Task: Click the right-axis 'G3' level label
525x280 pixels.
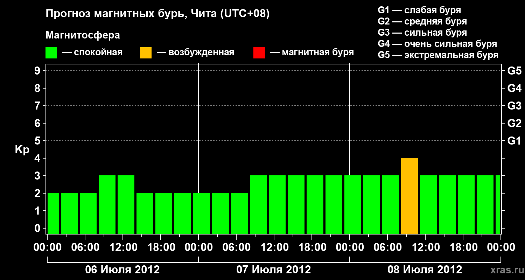Action: (x=514, y=106)
